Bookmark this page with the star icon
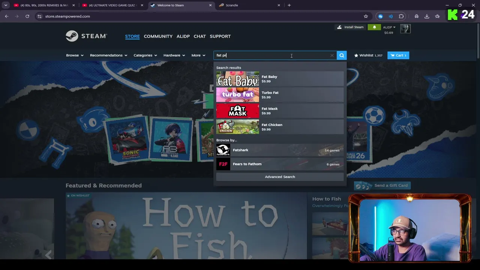 click(x=366, y=16)
